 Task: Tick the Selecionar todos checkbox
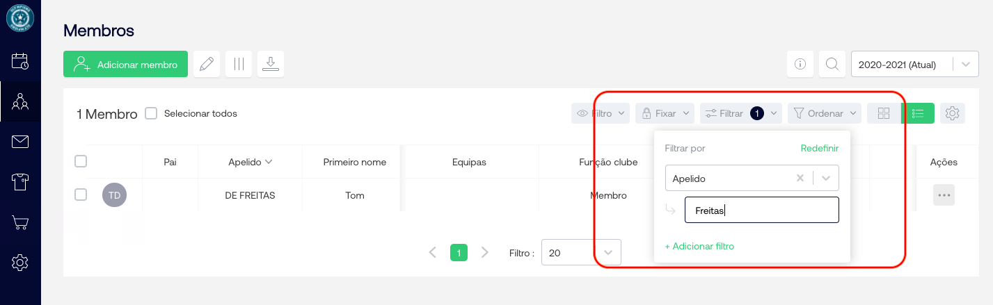(x=151, y=113)
